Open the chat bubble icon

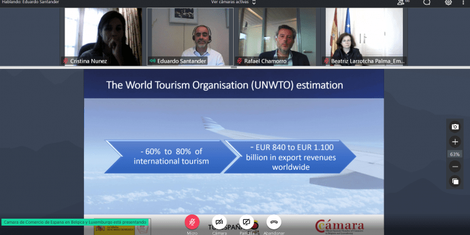point(427,3)
